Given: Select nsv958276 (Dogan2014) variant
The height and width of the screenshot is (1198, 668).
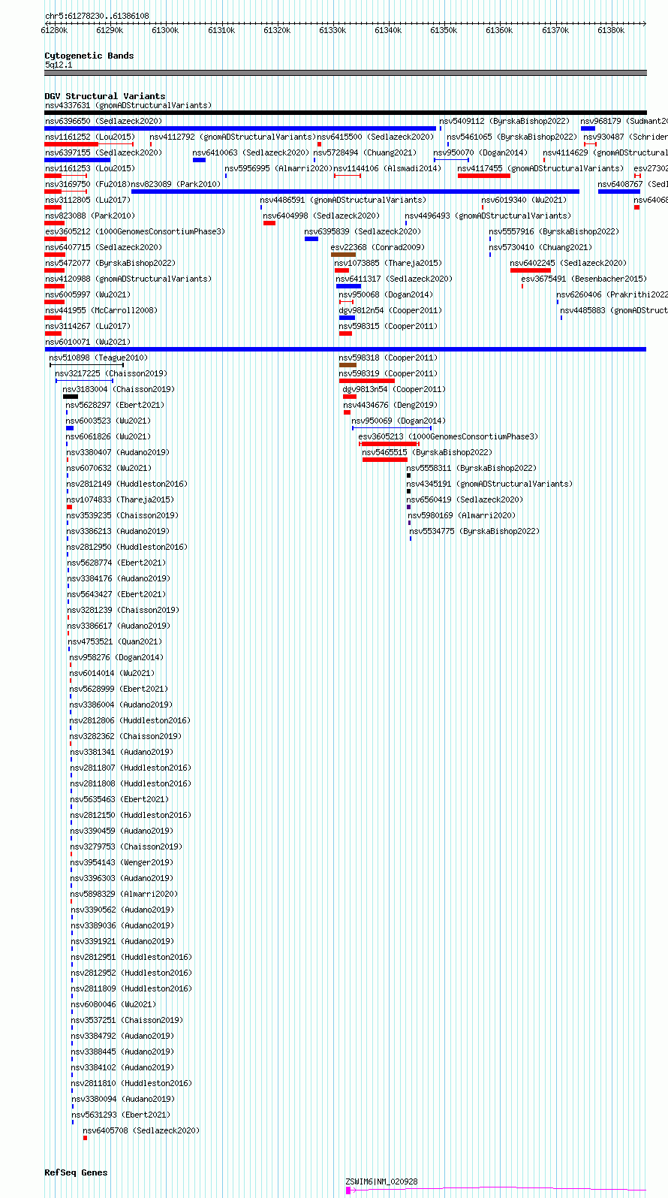Looking at the screenshot, I should click(x=116, y=657).
